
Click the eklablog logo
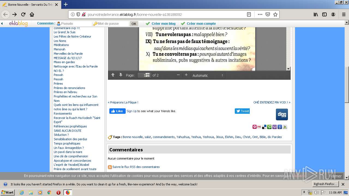click(x=18, y=23)
